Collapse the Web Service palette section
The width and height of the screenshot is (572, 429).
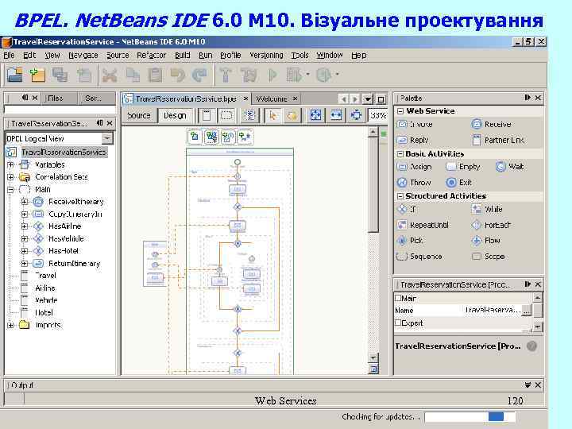click(400, 111)
